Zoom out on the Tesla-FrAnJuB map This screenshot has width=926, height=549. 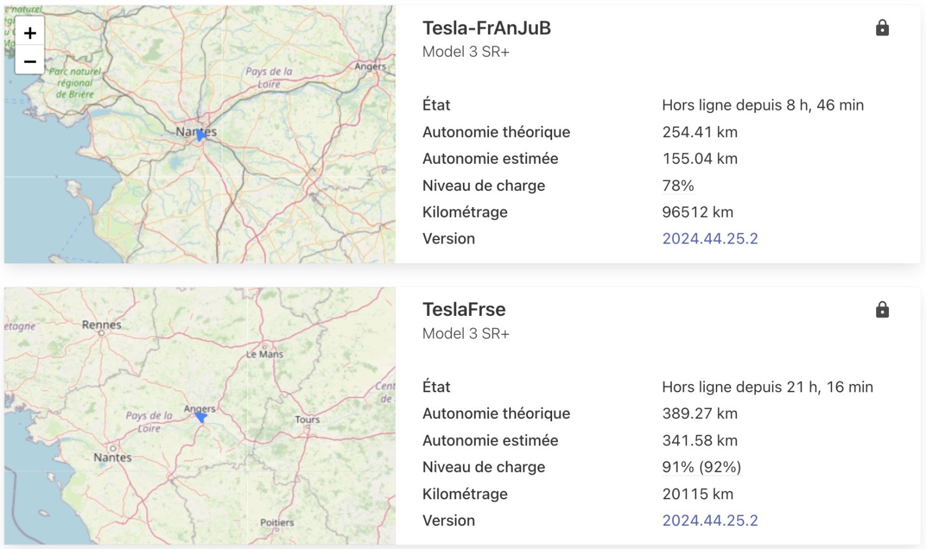pyautogui.click(x=30, y=61)
